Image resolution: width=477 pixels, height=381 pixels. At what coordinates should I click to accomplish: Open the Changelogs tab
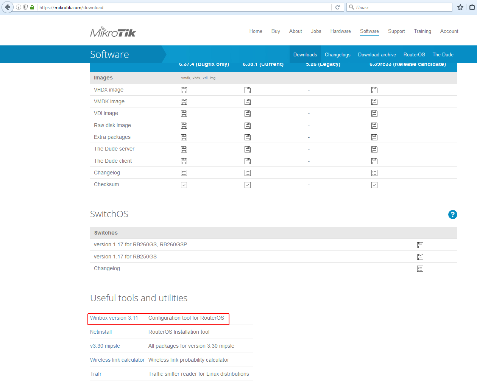(x=337, y=55)
